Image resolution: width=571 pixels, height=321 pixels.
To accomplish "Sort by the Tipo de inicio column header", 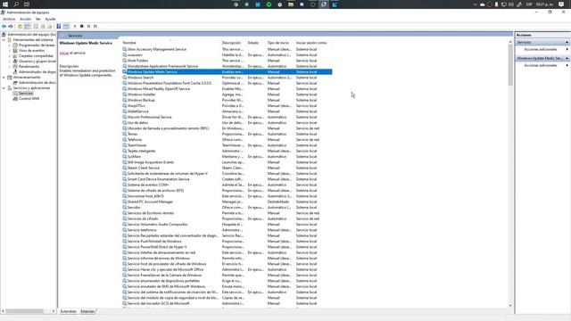I will [x=277, y=43].
